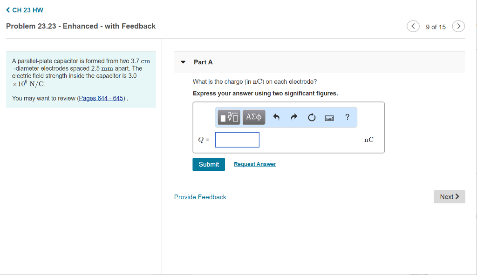477x275 pixels.
Task: Click the problem statement about parallel-plate capacitor
Action: coord(81,72)
